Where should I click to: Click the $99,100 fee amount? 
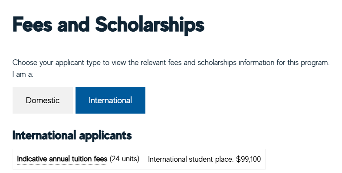[x=248, y=159]
